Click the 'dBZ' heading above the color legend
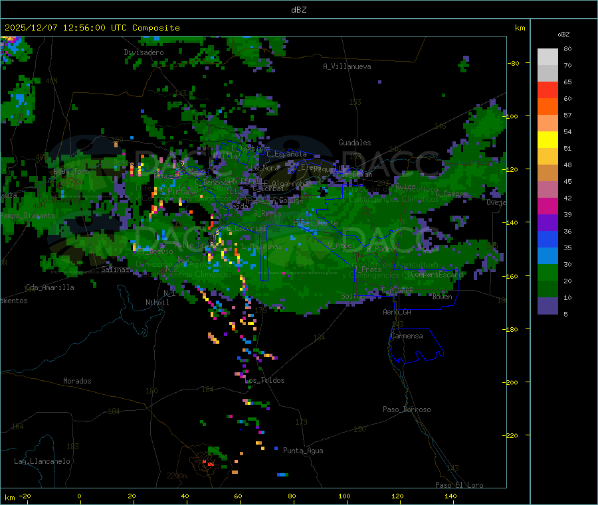 click(563, 35)
